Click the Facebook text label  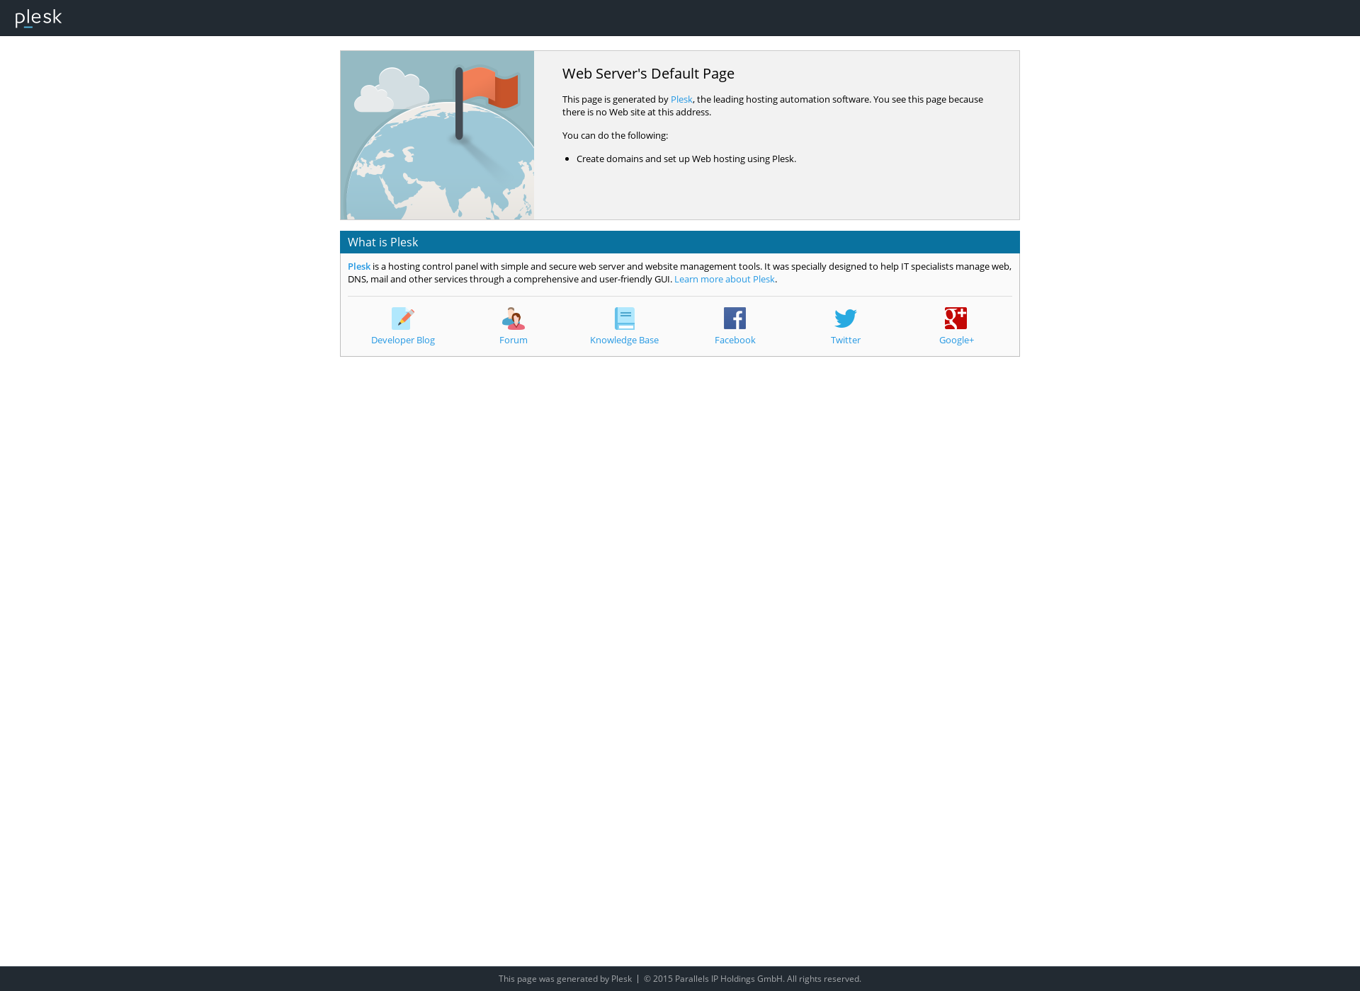(734, 340)
